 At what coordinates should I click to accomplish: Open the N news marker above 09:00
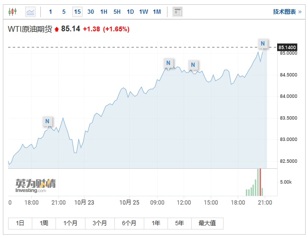click(168, 63)
